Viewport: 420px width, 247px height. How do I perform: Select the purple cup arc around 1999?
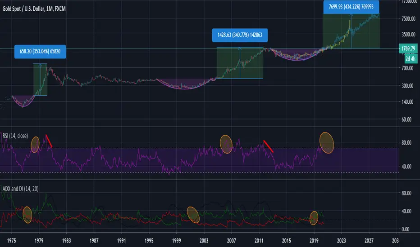[184, 84]
